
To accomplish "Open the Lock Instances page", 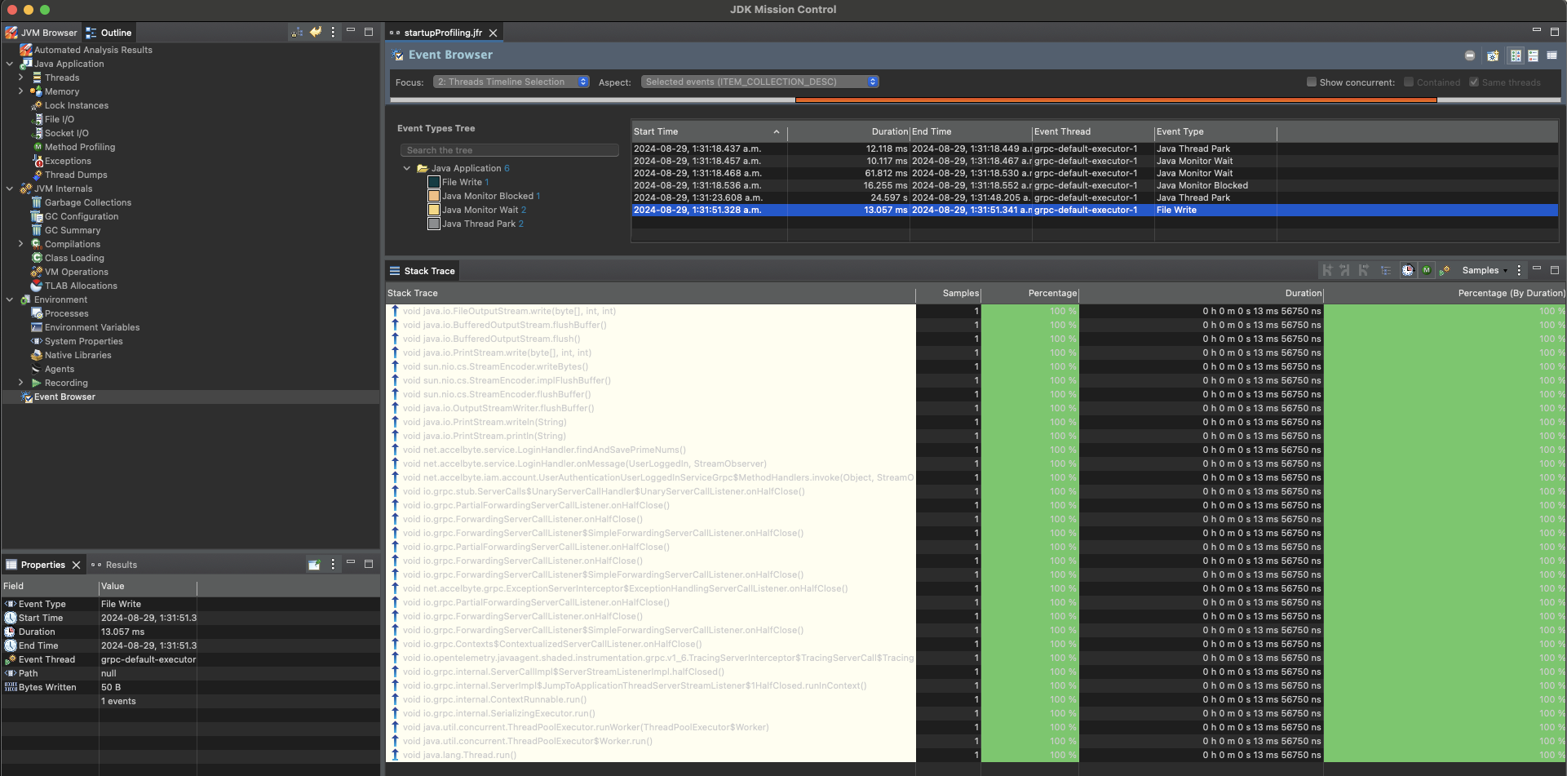I will [76, 105].
